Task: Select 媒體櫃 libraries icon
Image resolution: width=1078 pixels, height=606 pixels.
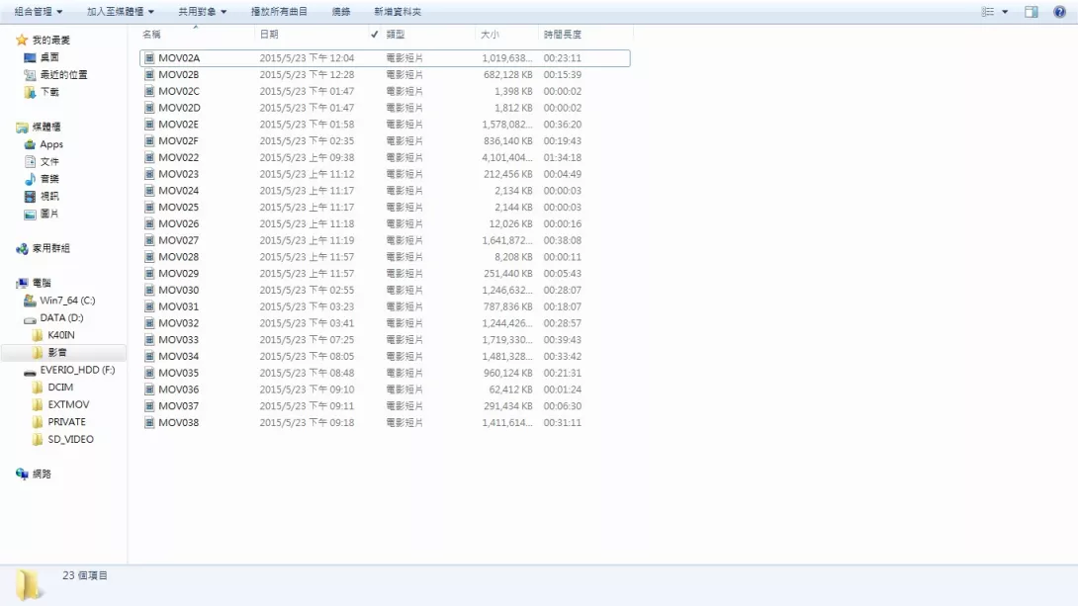Action: pos(22,128)
